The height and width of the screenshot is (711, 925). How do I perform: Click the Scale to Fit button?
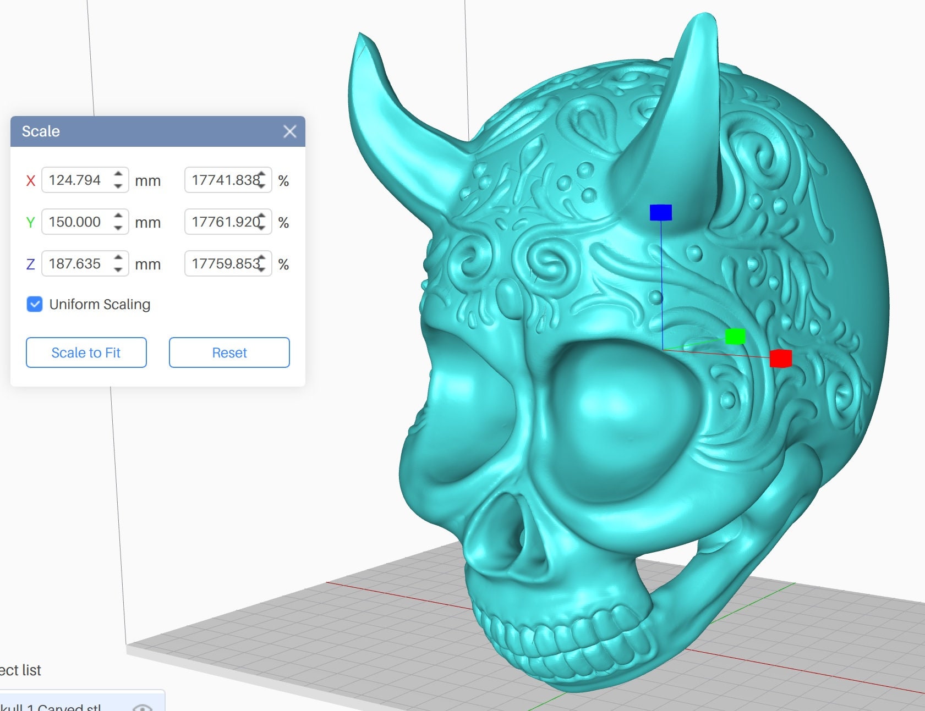[86, 352]
